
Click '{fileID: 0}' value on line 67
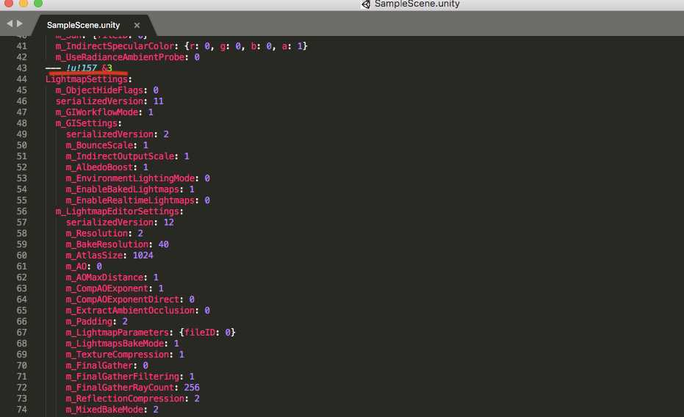(207, 333)
